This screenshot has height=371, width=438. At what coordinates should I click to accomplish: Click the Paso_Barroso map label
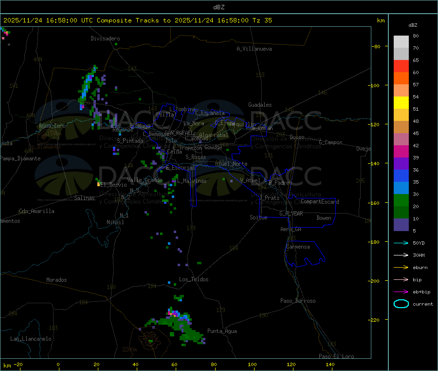coord(298,301)
